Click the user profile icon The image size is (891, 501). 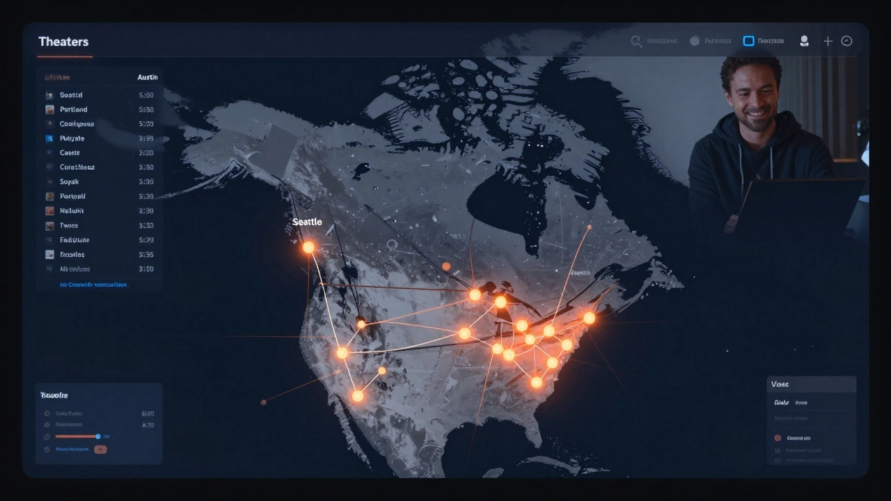pos(804,41)
